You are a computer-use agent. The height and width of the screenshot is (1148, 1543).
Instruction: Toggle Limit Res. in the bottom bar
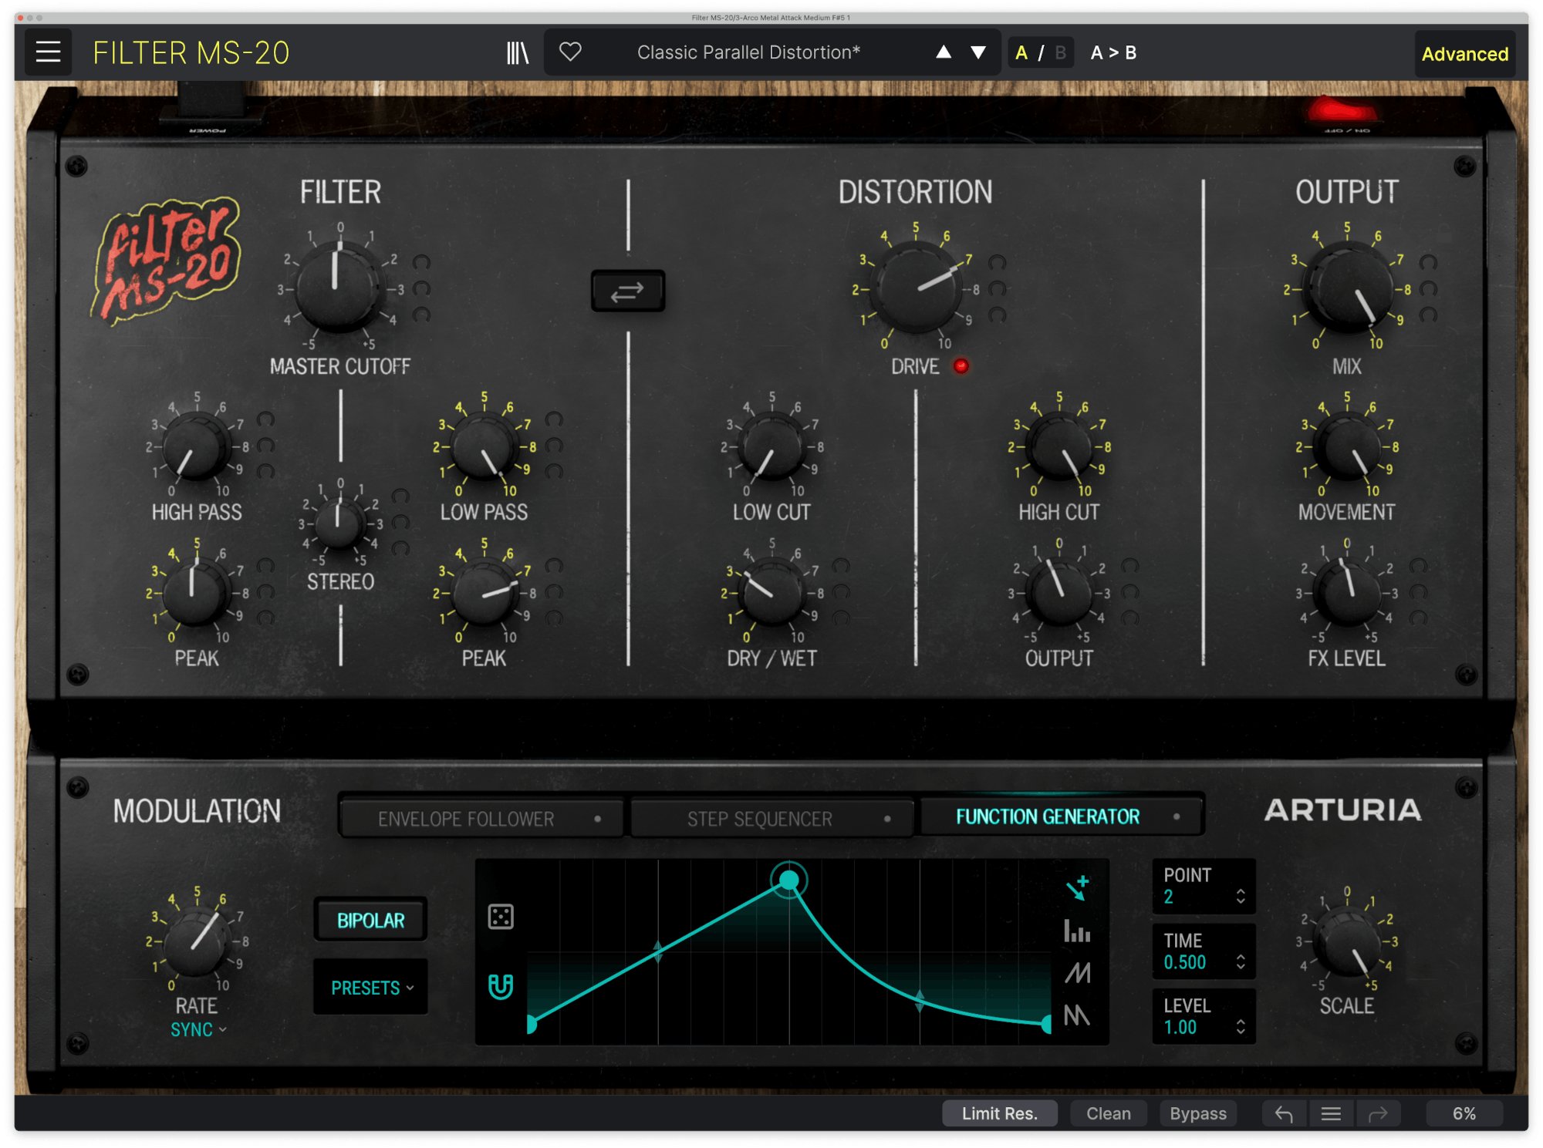coord(1000,1113)
